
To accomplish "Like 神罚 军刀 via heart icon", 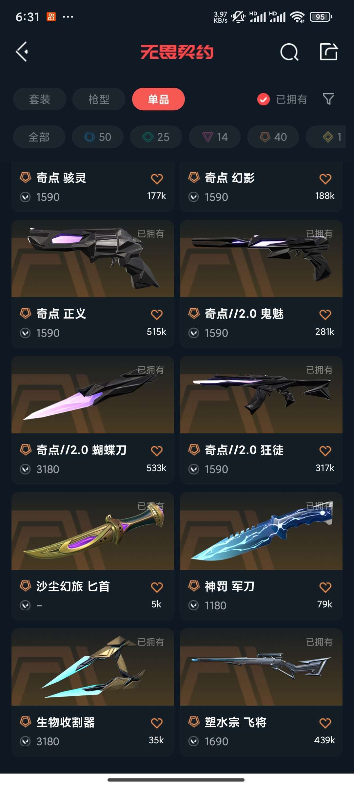I will (x=325, y=587).
